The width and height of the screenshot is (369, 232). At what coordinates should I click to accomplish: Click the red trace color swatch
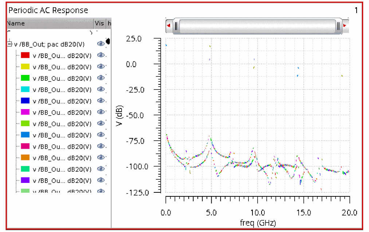click(25, 55)
